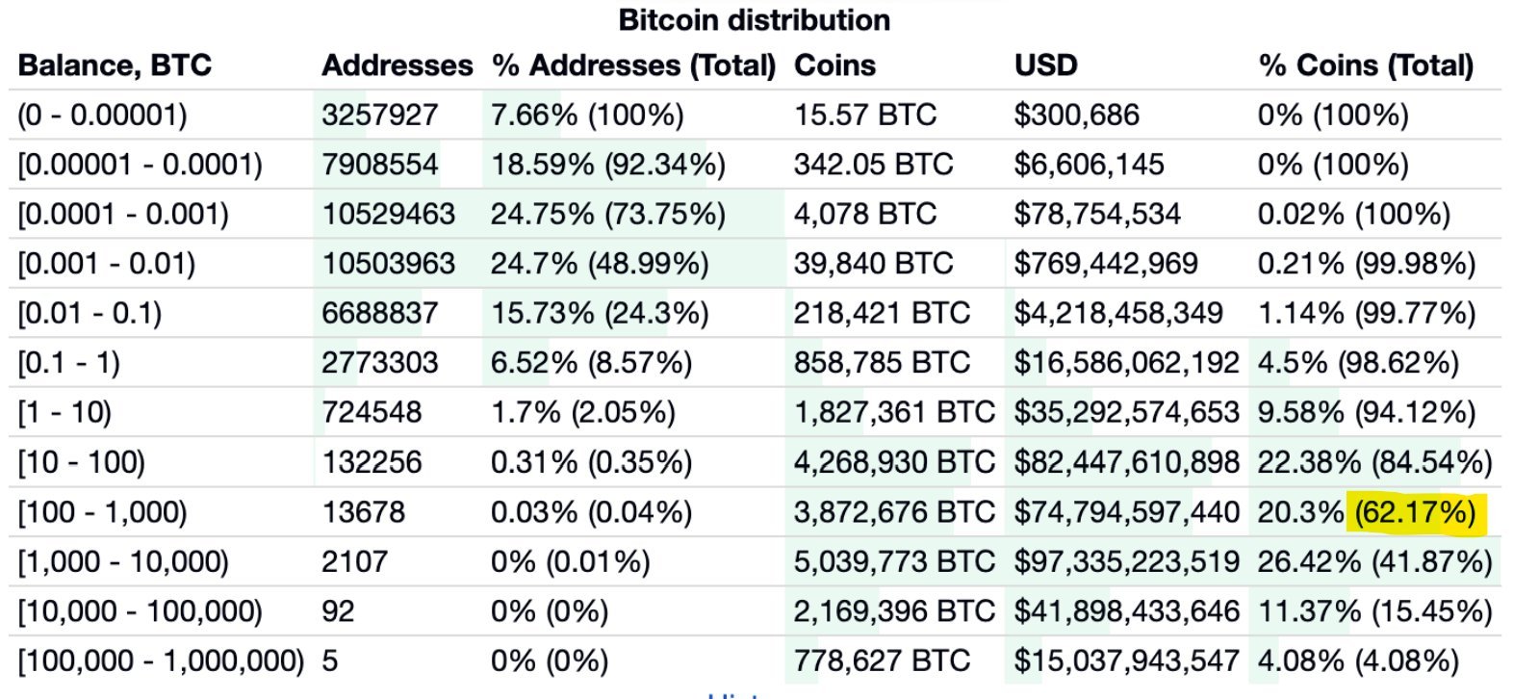
Task: Click the "Addresses" column header
Action: tap(397, 65)
